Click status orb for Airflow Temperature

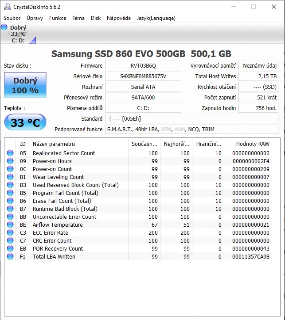click(x=10, y=225)
